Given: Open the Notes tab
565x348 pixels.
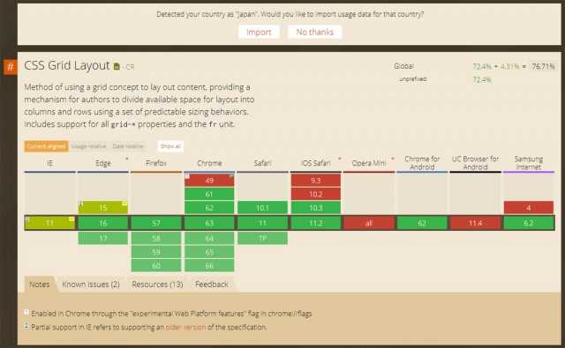Looking at the screenshot, I should click(39, 285).
